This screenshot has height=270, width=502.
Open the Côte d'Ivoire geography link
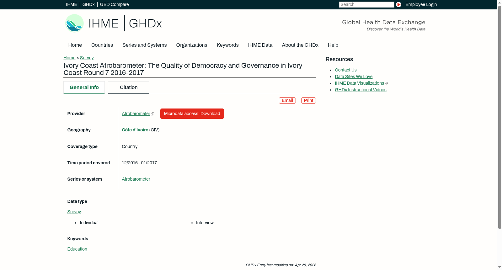click(135, 130)
